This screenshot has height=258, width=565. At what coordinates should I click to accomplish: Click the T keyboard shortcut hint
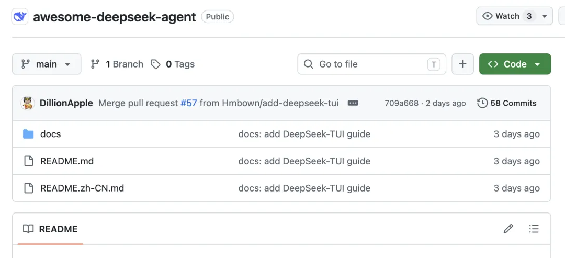[434, 64]
